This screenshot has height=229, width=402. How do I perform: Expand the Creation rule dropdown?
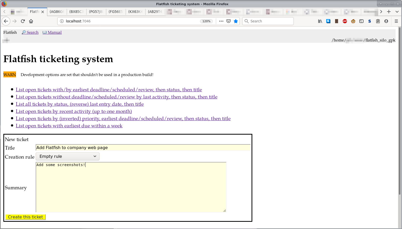click(67, 156)
